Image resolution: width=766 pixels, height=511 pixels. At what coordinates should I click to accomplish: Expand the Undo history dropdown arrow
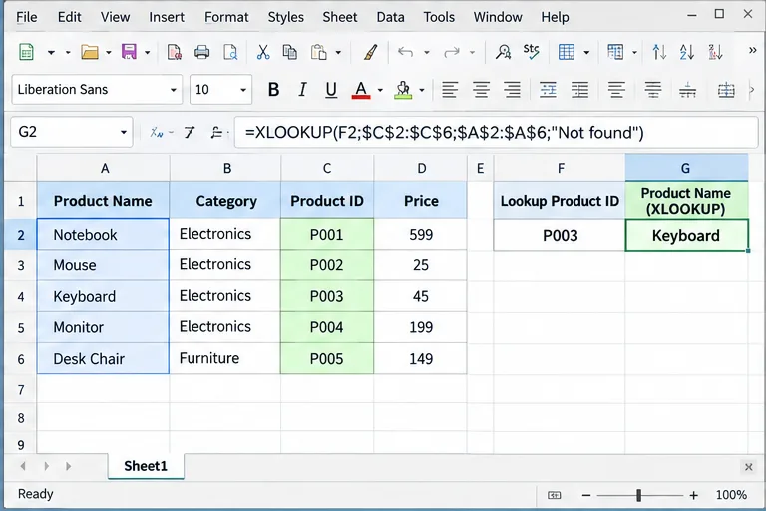coord(427,52)
